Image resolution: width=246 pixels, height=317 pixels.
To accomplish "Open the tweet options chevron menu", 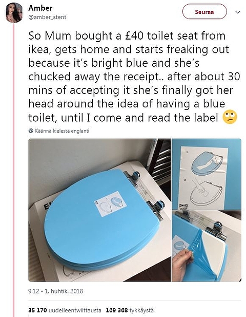I will [238, 12].
